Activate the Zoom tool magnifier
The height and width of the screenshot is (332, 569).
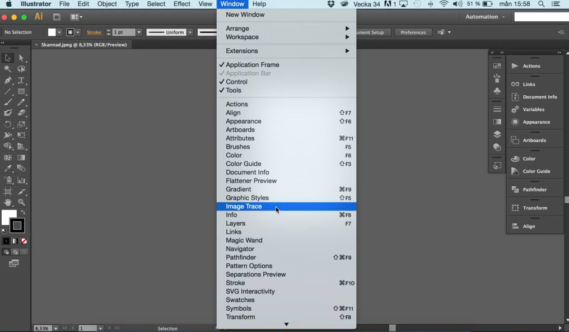pyautogui.click(x=21, y=203)
